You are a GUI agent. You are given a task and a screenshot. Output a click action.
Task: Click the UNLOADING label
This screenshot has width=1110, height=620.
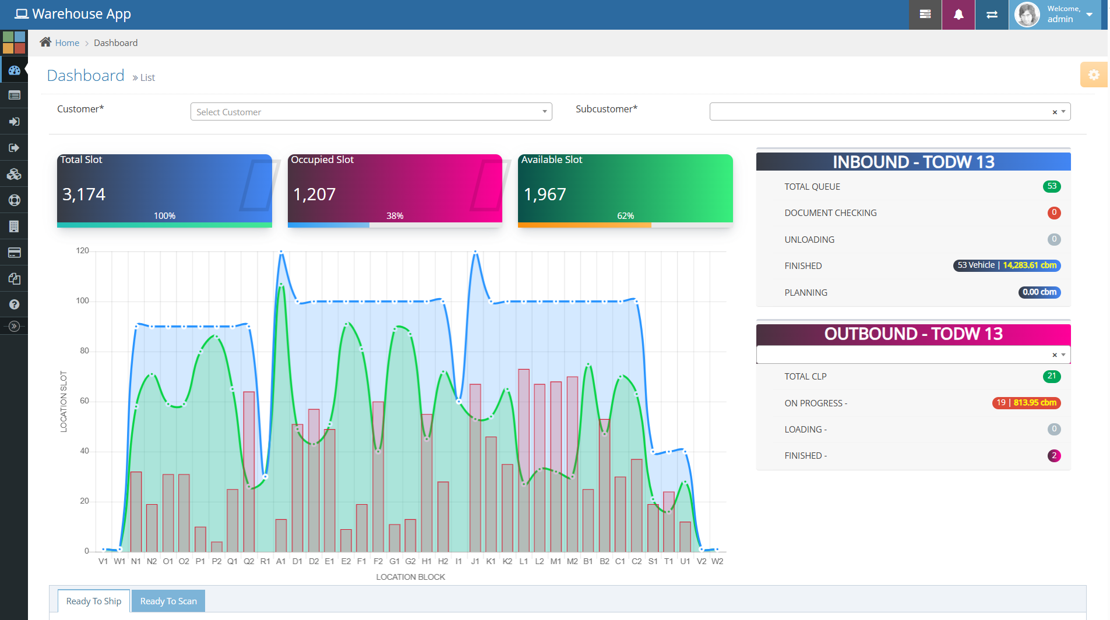point(809,240)
